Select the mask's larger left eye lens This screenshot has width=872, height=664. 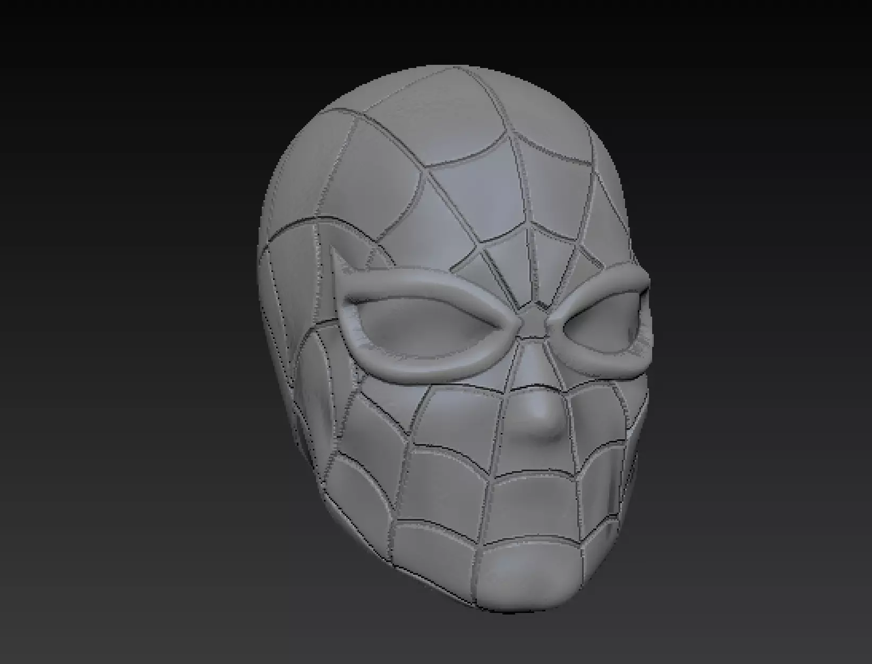428,328
